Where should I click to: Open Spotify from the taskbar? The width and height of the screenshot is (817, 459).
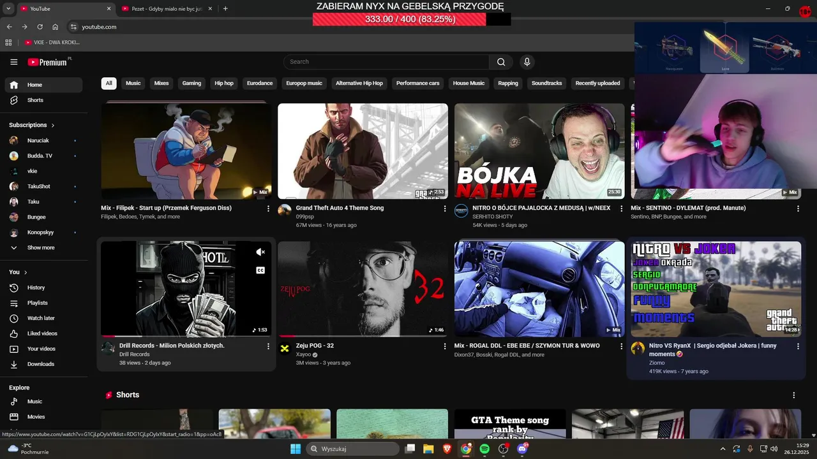coord(484,449)
